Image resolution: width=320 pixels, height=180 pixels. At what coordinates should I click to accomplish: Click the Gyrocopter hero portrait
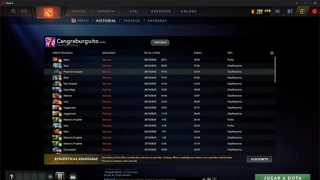point(57,150)
